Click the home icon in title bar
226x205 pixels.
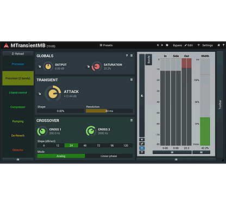tap(219, 45)
